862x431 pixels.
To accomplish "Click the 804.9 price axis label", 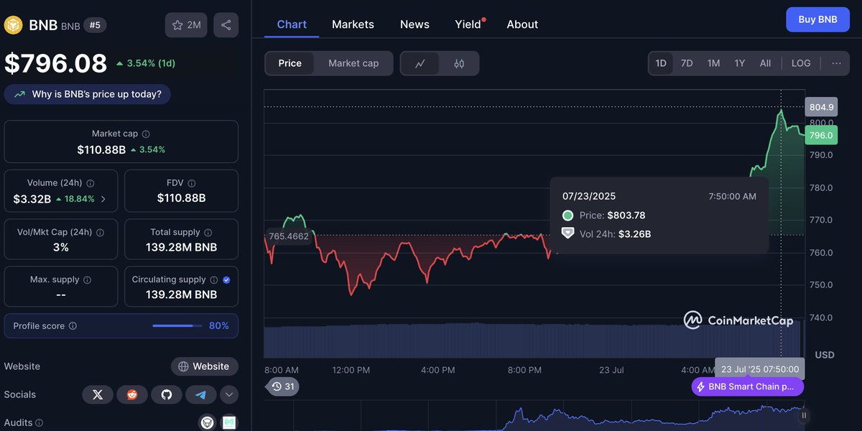I will [x=821, y=107].
